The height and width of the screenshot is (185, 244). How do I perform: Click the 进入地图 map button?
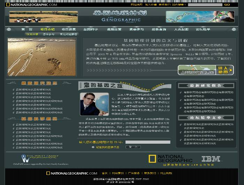point(225,70)
